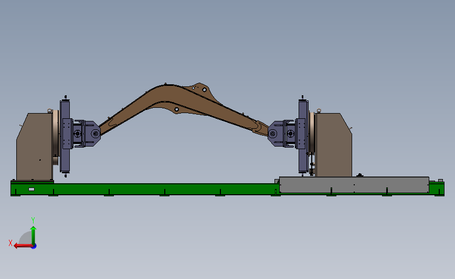The height and width of the screenshot is (279, 455).
Task: Click the lifting eye atop left headstock
Action: pyautogui.click(x=49, y=110)
